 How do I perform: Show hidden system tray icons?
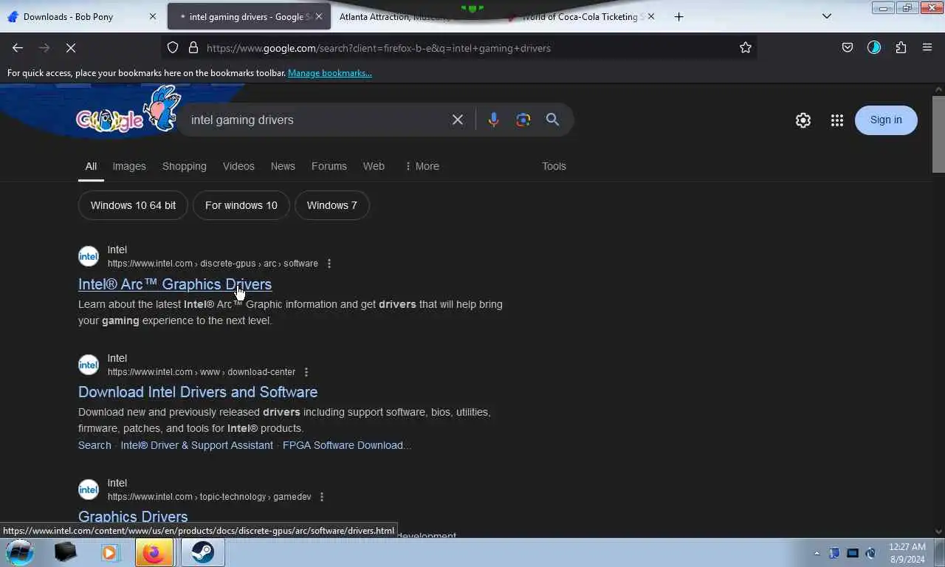point(817,553)
